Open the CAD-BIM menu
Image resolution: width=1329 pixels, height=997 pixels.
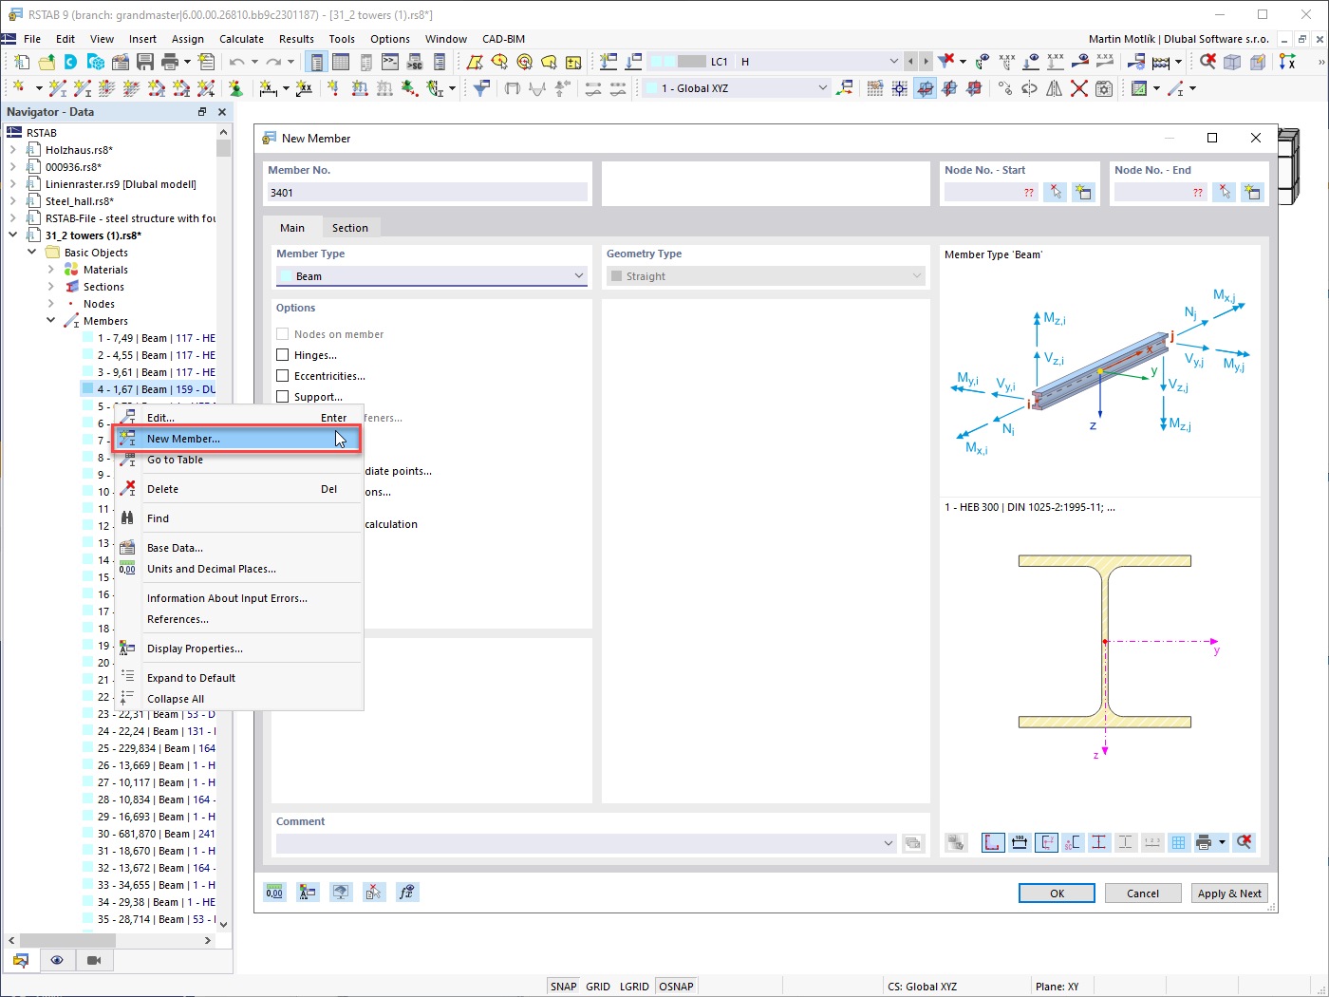tap(503, 39)
